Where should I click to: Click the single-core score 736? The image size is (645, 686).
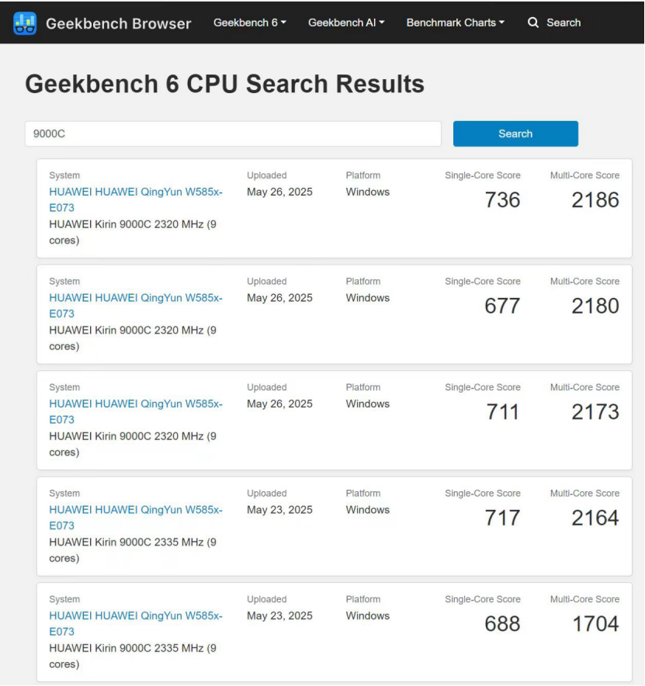502,200
